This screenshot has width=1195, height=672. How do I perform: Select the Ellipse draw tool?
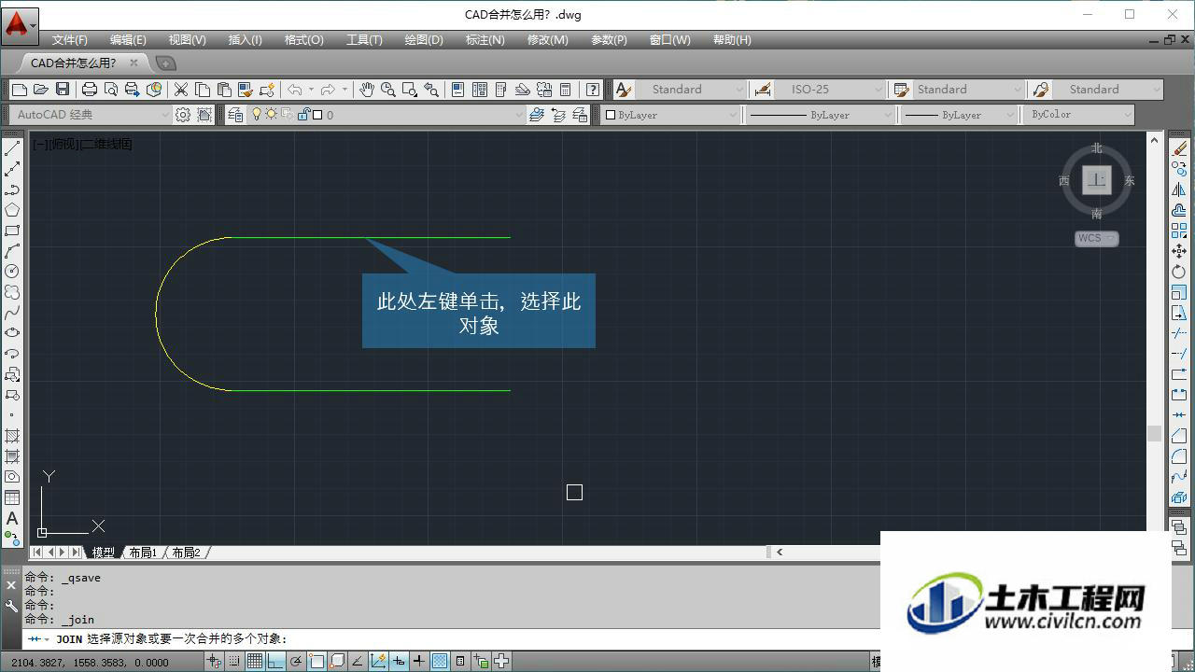(12, 333)
